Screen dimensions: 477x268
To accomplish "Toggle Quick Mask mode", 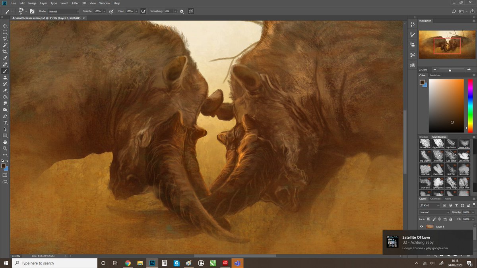I will point(5,175).
